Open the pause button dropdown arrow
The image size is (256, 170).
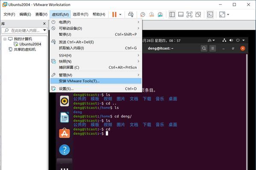121,14
